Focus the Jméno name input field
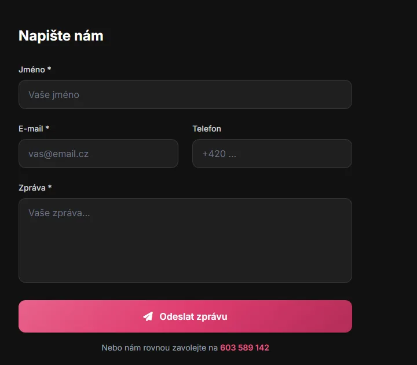 coord(185,94)
